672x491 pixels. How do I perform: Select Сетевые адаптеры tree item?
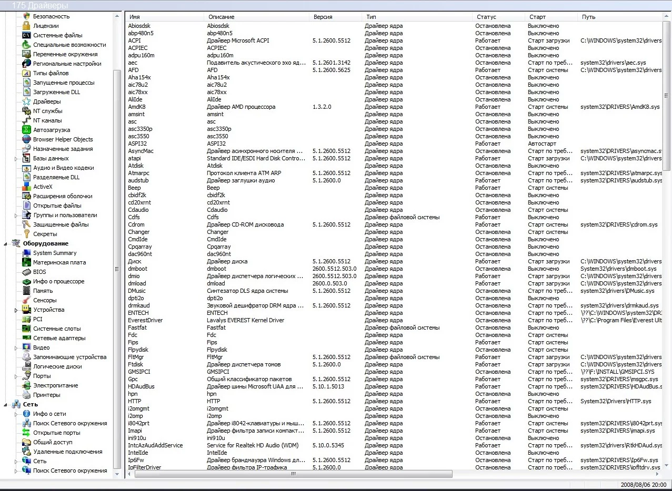point(59,338)
